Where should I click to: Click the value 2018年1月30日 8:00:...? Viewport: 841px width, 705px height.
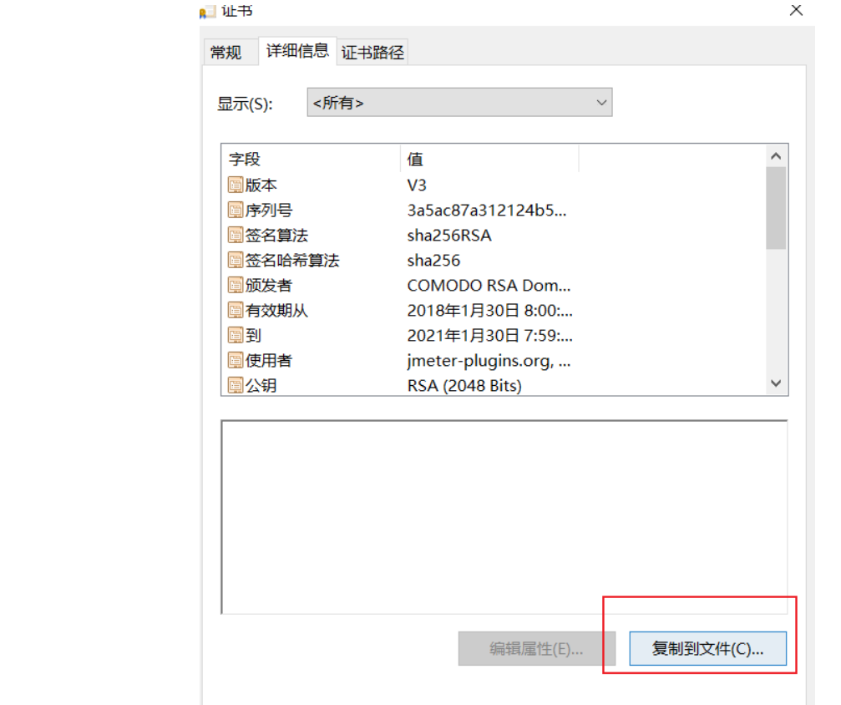pyautogui.click(x=489, y=310)
